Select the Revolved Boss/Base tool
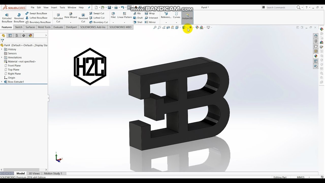This screenshot has height=183, width=325. [19, 18]
